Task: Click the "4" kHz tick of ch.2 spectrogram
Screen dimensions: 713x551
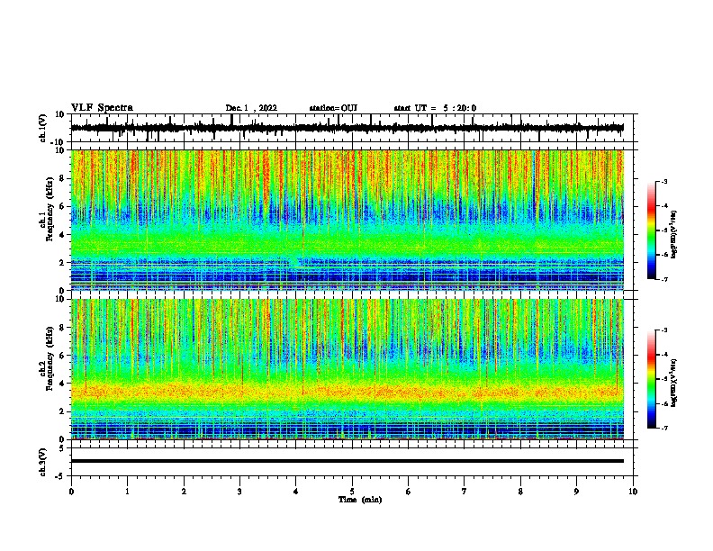Action: (x=62, y=384)
